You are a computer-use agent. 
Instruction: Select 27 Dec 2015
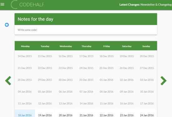click(x=147, y=68)
